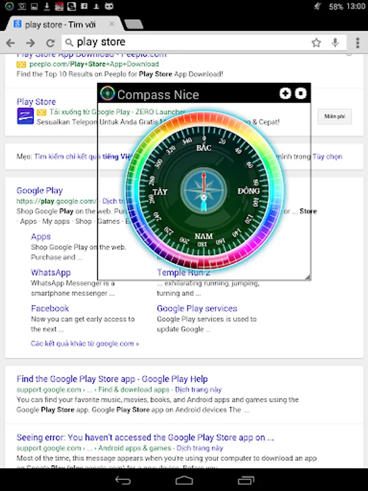Click the Compass Nice square stop button

[301, 93]
